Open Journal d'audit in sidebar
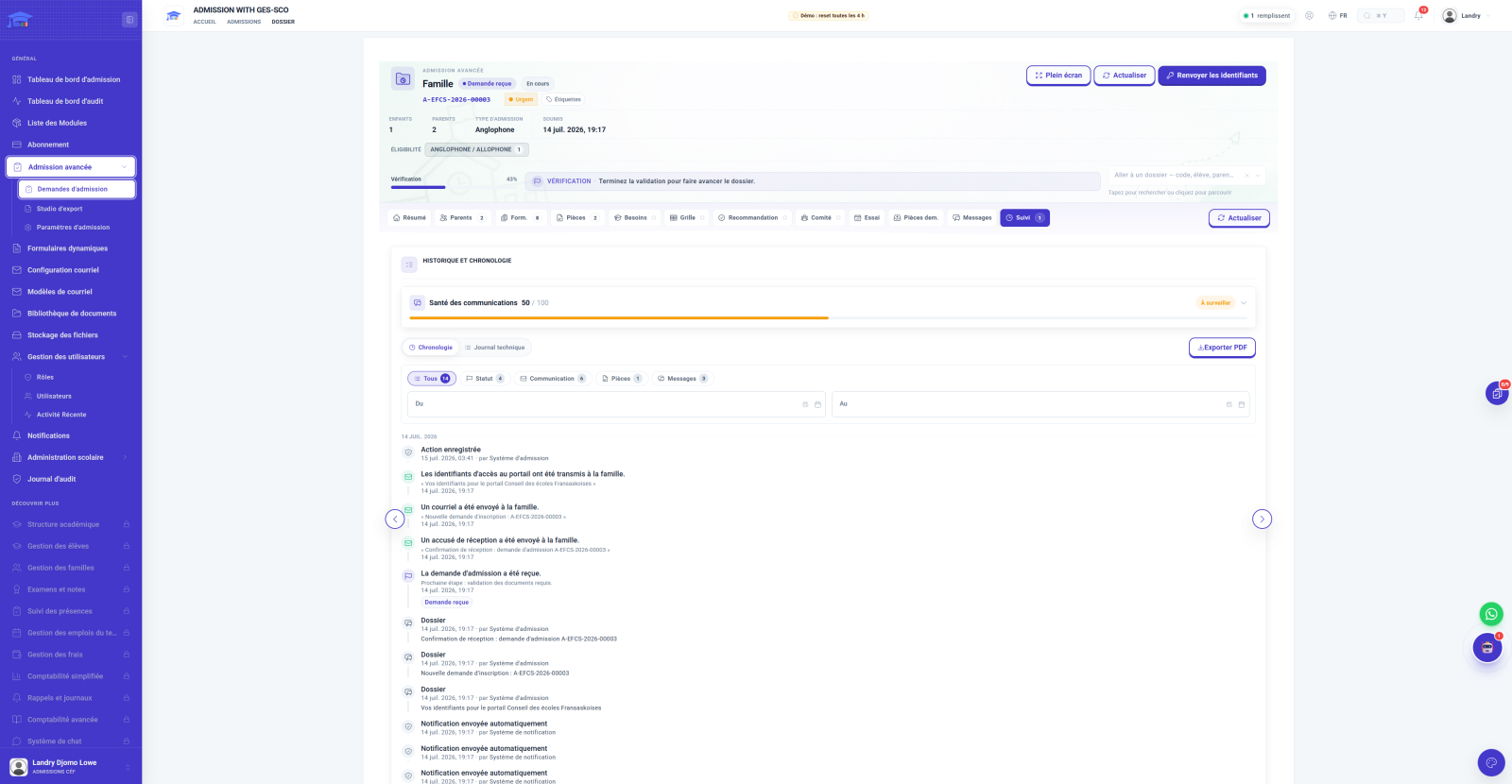Screen dimensions: 1512x784 (x=71, y=479)
